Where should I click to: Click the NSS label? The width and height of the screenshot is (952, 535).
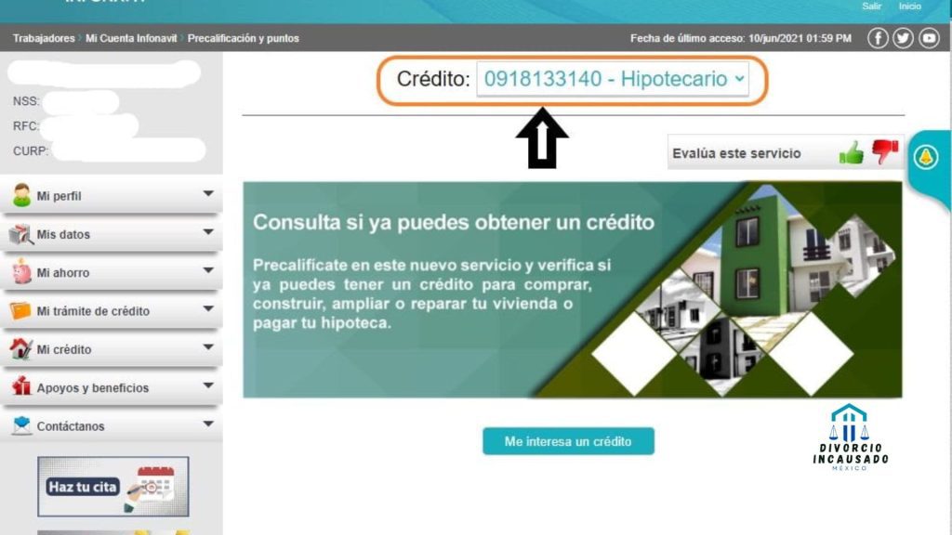pos(26,101)
